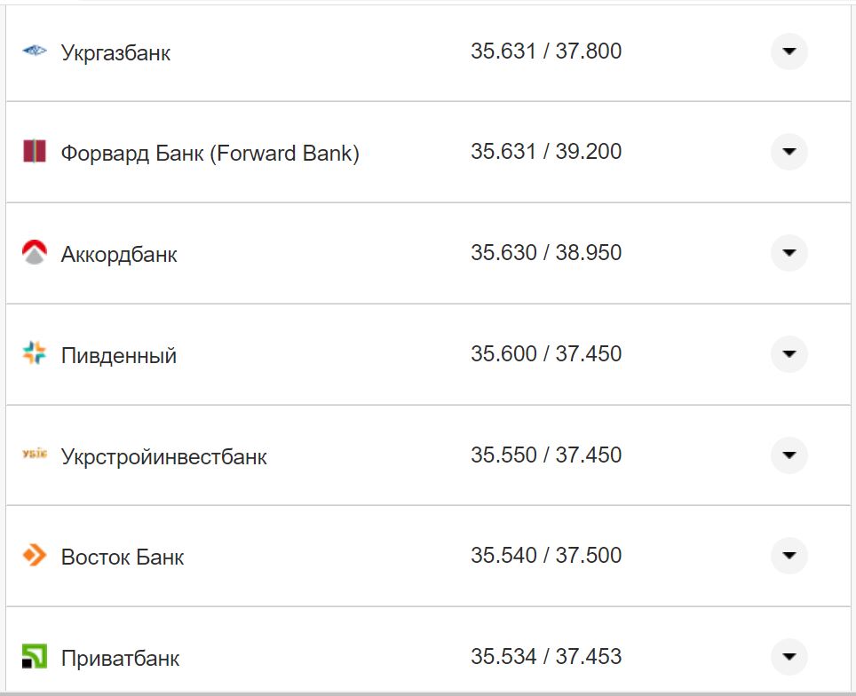
Task: Click the Пивденный colorful logo icon
Action: [34, 354]
